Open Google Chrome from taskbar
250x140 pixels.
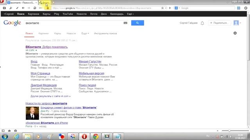(96, 136)
